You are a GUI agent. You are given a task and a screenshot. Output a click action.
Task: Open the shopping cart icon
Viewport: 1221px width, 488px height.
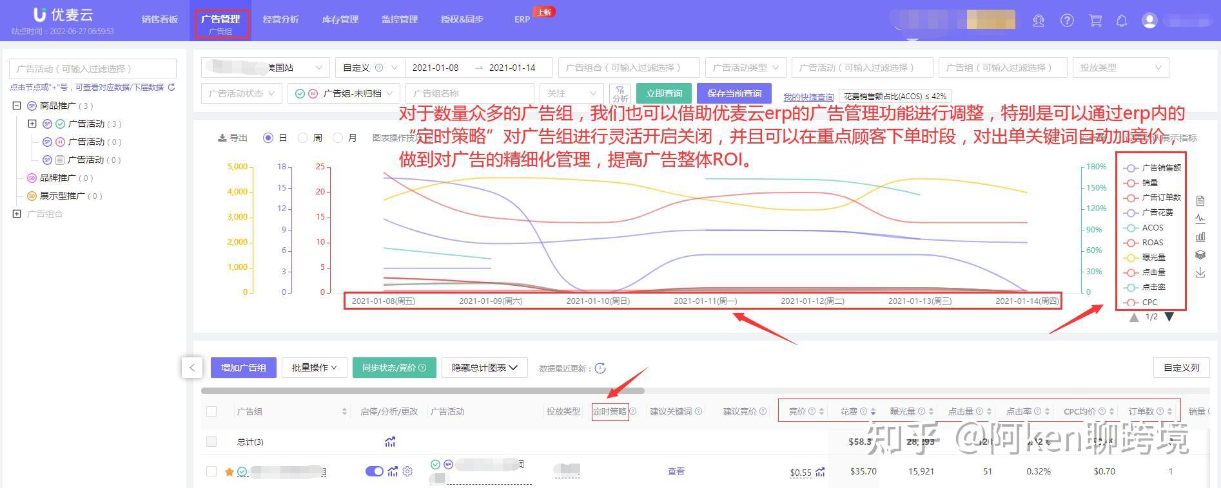point(1095,21)
